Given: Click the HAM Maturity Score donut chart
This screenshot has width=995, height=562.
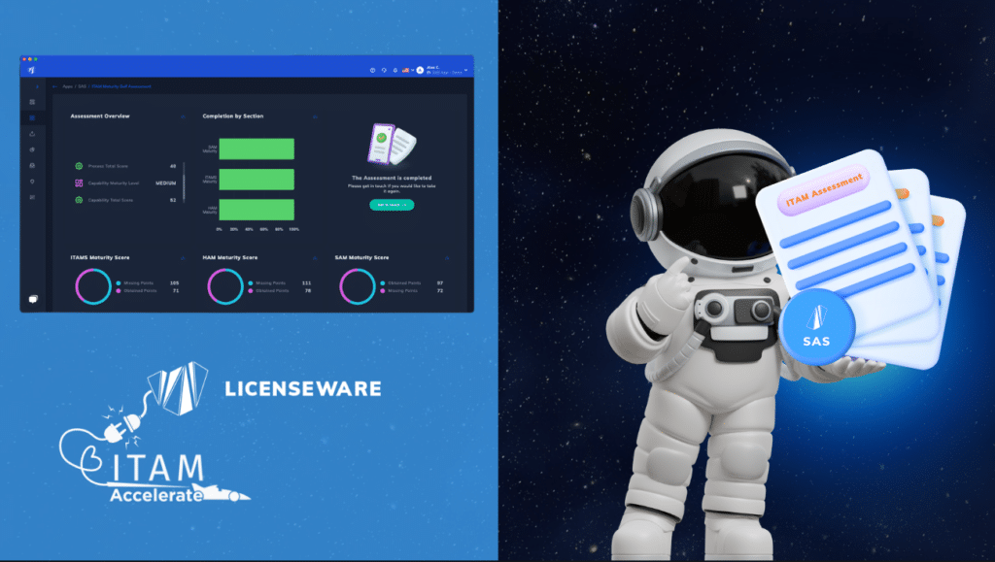Looking at the screenshot, I should pos(225,285).
